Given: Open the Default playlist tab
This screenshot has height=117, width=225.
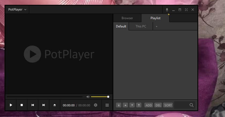Looking at the screenshot, I should pos(121,26).
